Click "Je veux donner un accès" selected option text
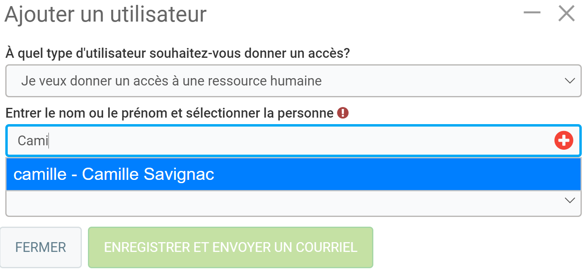 coord(98,81)
